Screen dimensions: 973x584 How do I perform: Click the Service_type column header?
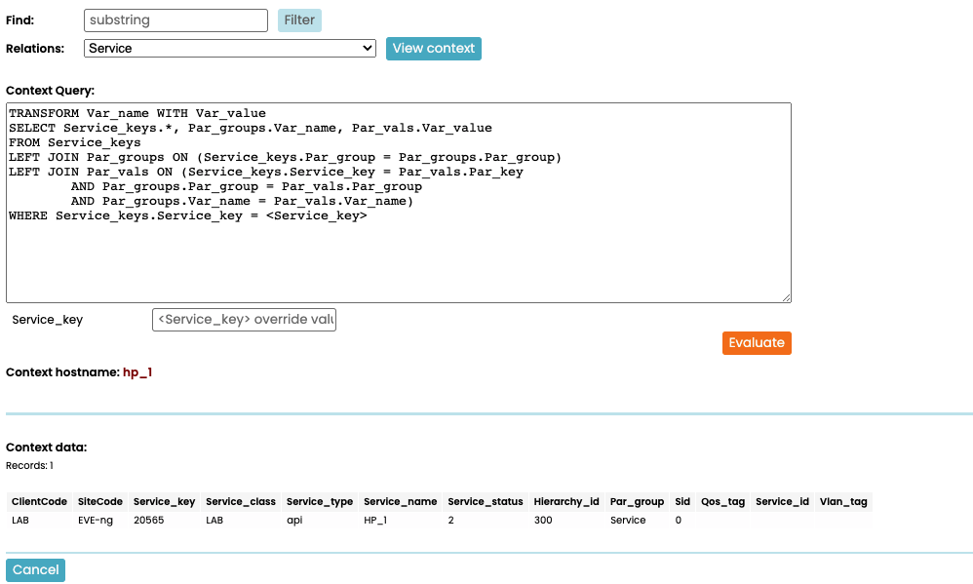[320, 502]
